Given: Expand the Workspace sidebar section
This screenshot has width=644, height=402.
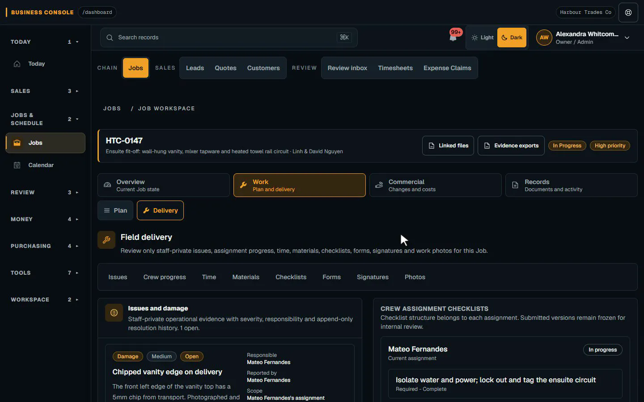Looking at the screenshot, I should (45, 300).
